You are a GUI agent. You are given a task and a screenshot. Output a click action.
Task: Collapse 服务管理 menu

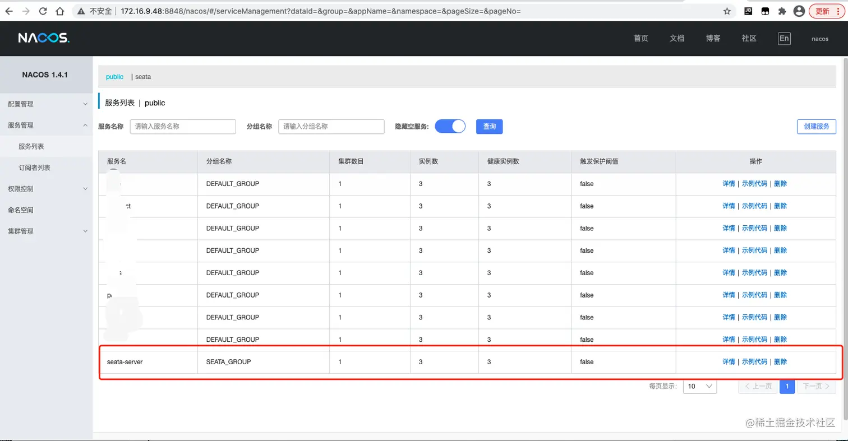point(46,126)
